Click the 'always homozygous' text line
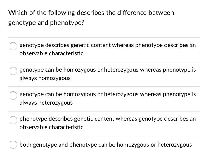This screenshot has height=156, width=201. pos(45,78)
